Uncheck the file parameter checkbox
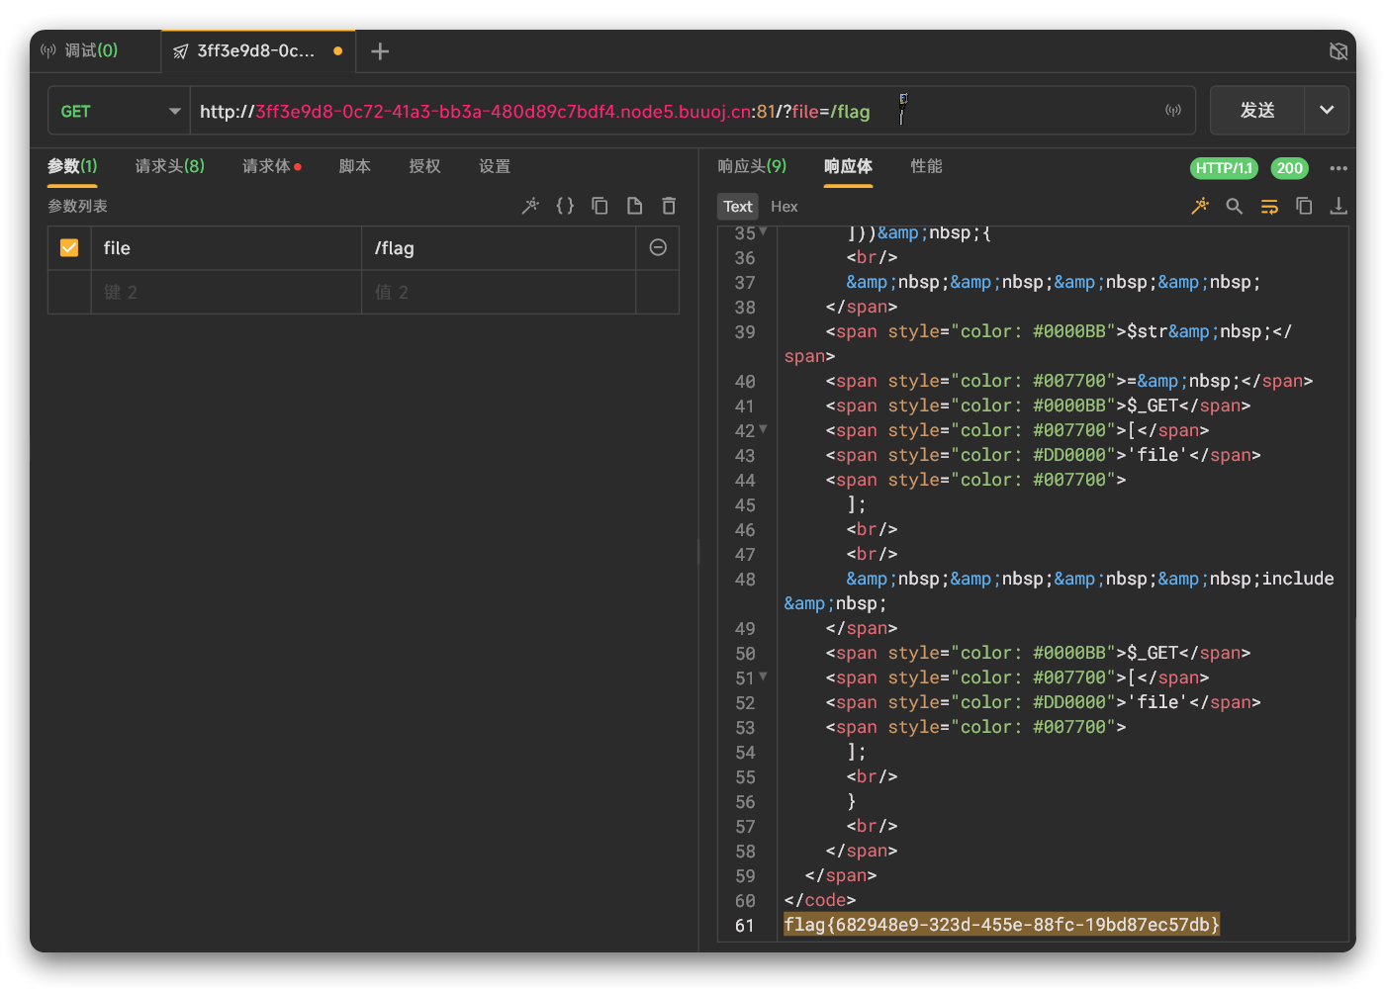 pos(69,247)
